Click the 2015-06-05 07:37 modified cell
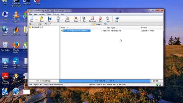 click(x=148, y=31)
